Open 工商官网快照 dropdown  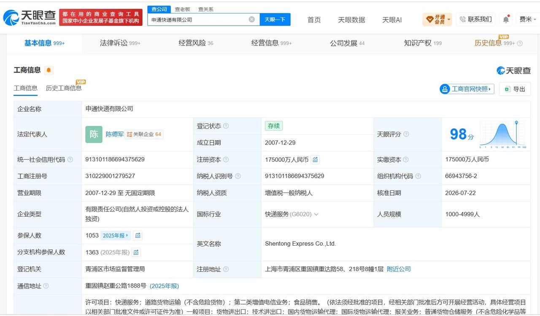click(467, 89)
